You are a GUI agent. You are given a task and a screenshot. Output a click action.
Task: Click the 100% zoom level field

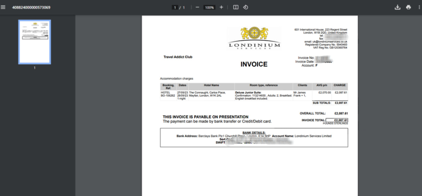209,7
